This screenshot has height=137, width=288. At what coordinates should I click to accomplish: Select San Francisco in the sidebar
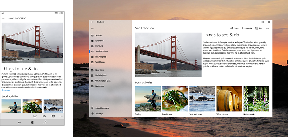(111, 51)
